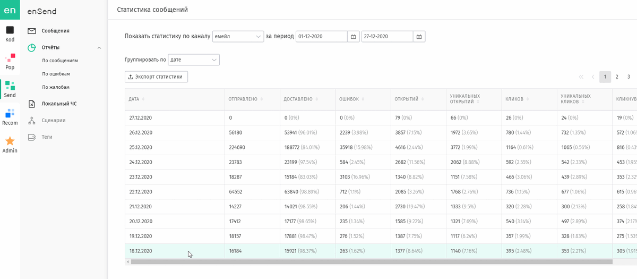
Task: Click the start date field 01-12-2020
Action: [322, 37]
